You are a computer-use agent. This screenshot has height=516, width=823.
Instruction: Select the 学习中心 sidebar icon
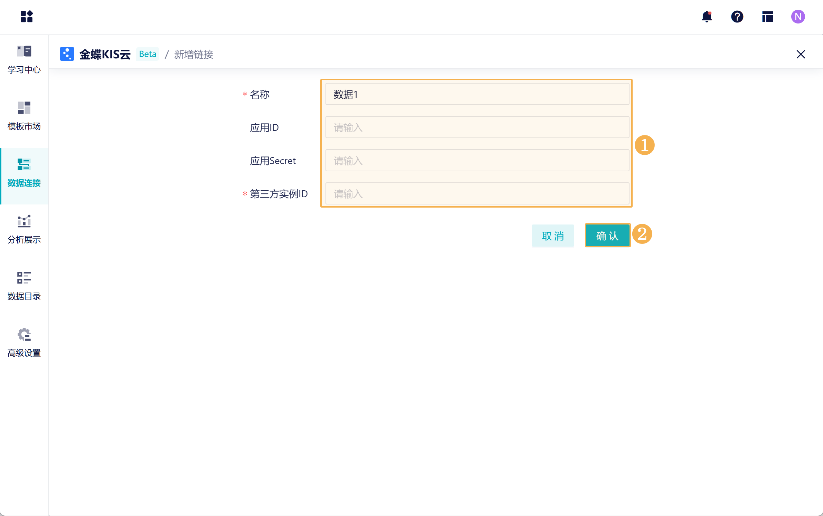[x=24, y=58]
